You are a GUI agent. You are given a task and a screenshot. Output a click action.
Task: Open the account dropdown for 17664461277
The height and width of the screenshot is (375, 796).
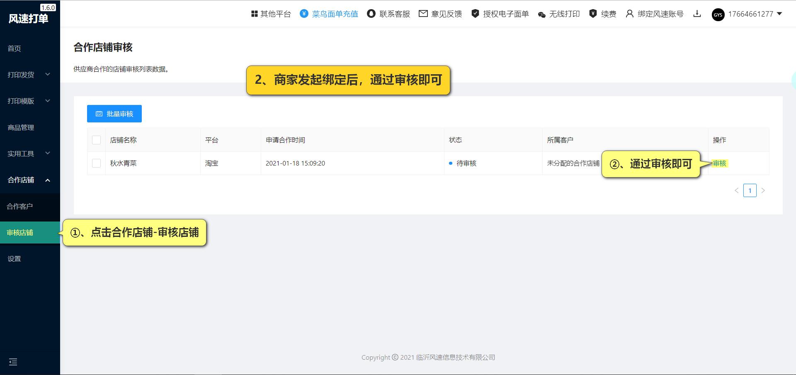pos(750,14)
